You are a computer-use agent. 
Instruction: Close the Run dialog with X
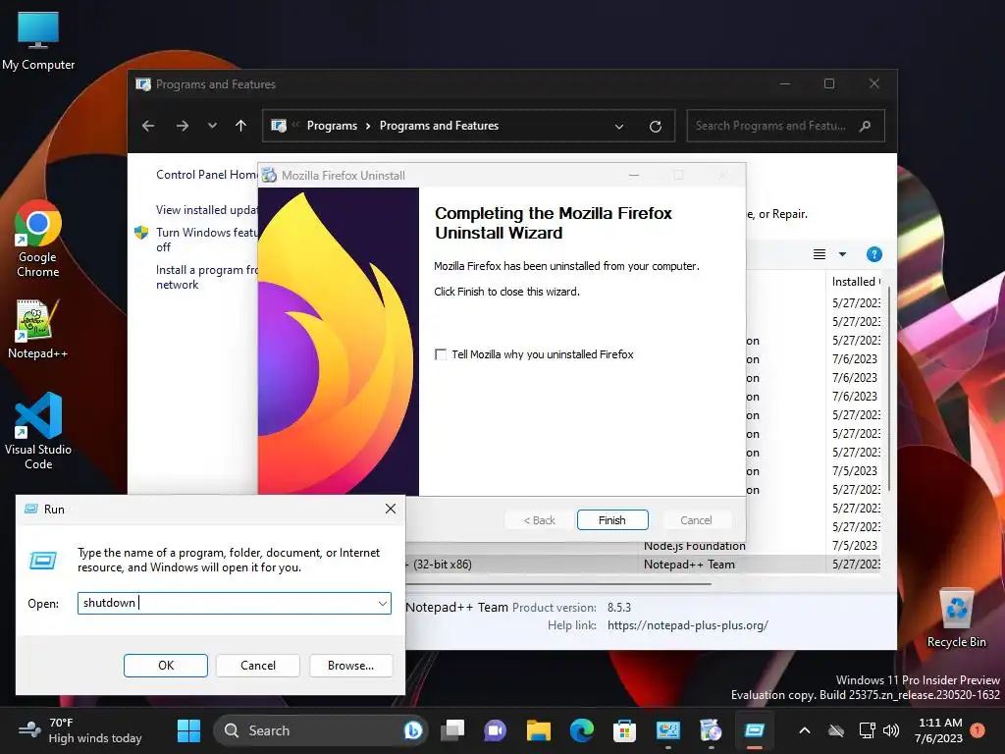(391, 509)
